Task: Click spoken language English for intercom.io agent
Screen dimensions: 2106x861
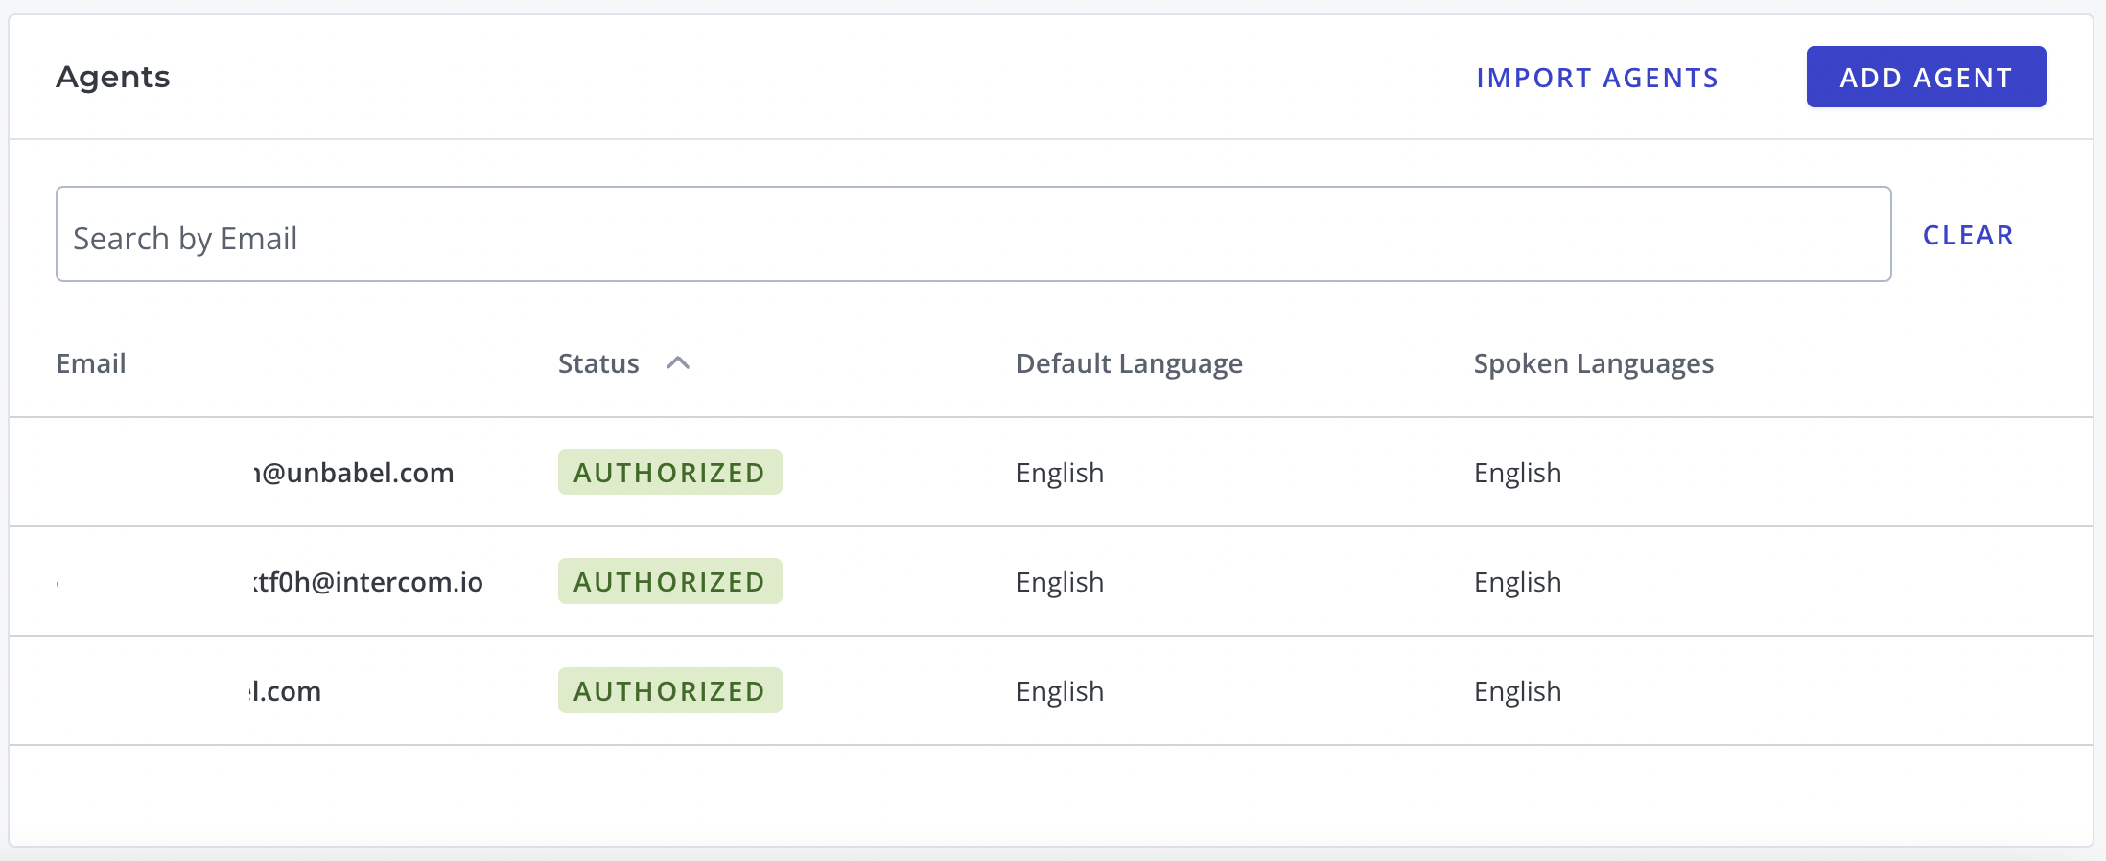Action: pos(1517,582)
